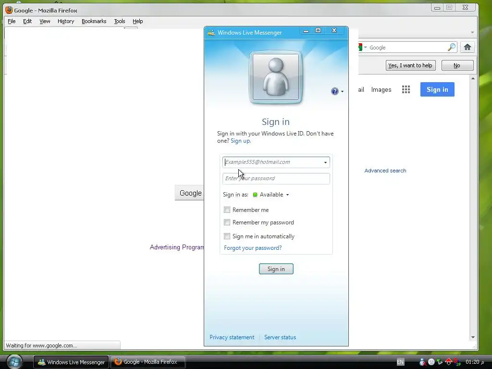
Task: Expand the arrow next to the help icon
Action: pyautogui.click(x=342, y=92)
